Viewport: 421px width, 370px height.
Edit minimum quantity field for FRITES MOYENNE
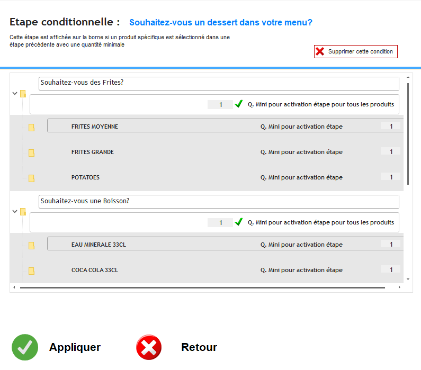point(391,126)
